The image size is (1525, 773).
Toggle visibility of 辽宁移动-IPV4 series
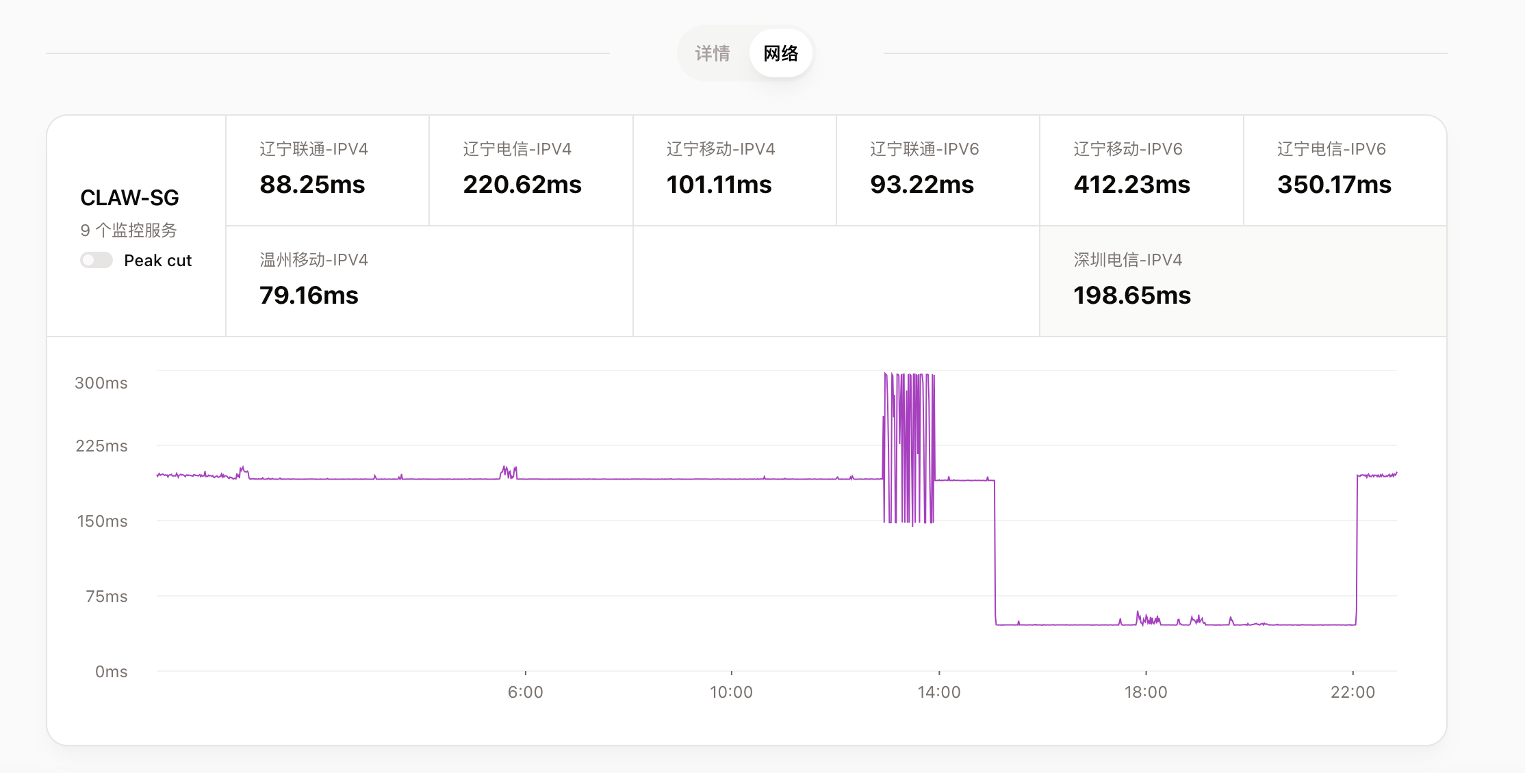tap(733, 169)
